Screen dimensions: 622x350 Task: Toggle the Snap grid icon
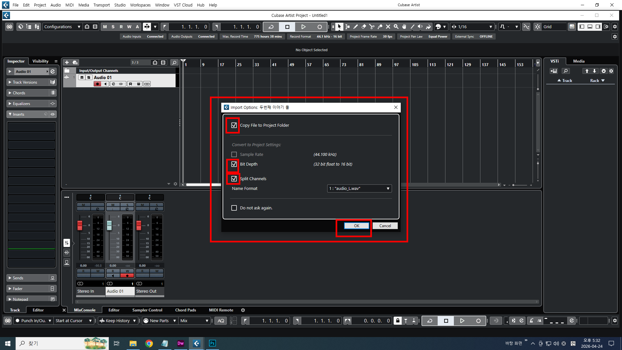[538, 27]
